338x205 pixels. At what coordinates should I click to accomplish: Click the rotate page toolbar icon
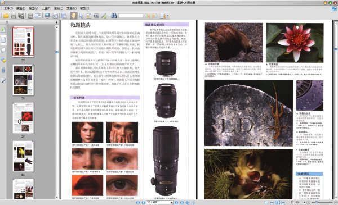point(55,16)
